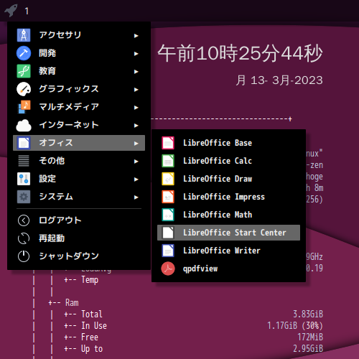Choose シャットダウン to shut down
Viewport: 359px width, 359px height.
pos(79,256)
